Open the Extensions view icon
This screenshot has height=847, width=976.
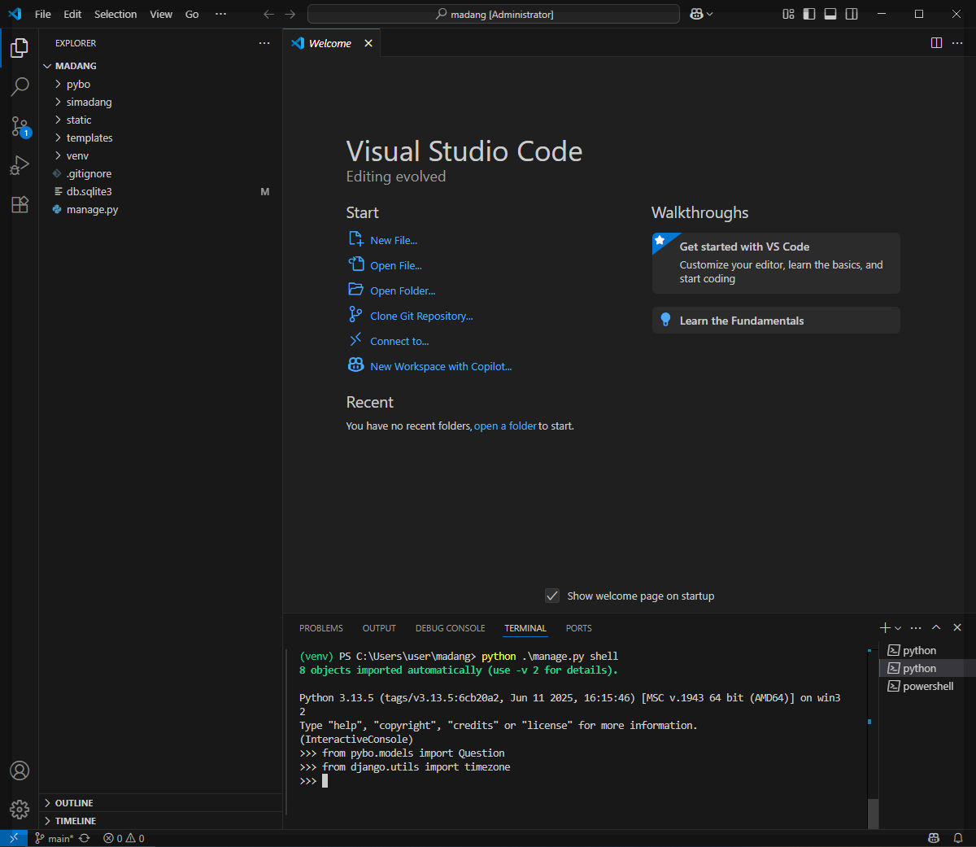[20, 204]
